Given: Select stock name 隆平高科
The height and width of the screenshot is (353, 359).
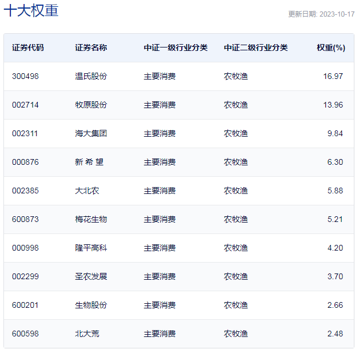Looking at the screenshot, I should 91,248.
